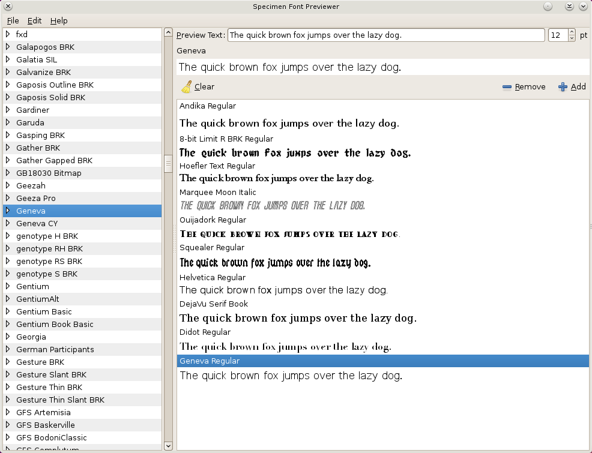Select Gesture Thin Slant BRK font
Screen dimensions: 592x453
tap(82, 400)
